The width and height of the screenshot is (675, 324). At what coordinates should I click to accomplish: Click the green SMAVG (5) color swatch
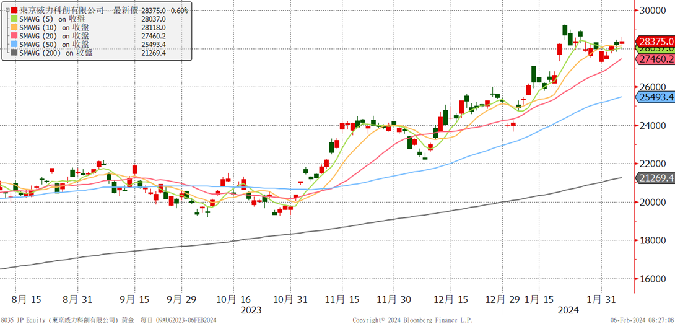tap(14, 19)
